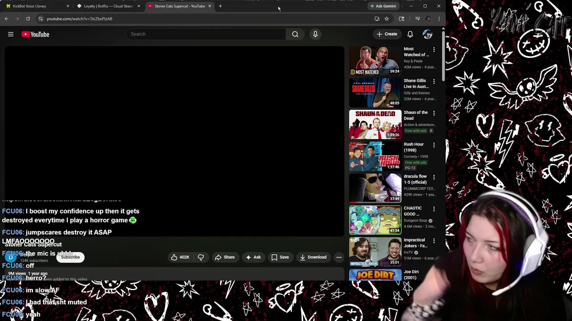
Task: Open dracula flow 1-5 thumbnail
Action: (375, 188)
